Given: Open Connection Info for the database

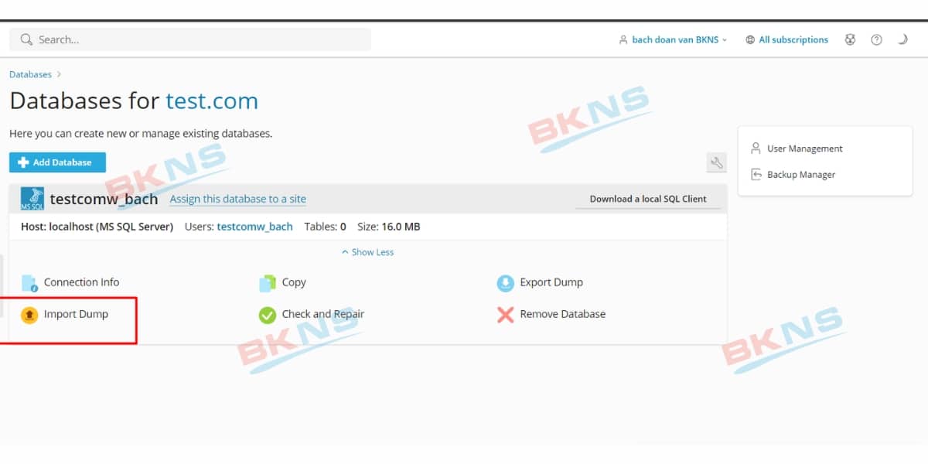Looking at the screenshot, I should coord(81,282).
